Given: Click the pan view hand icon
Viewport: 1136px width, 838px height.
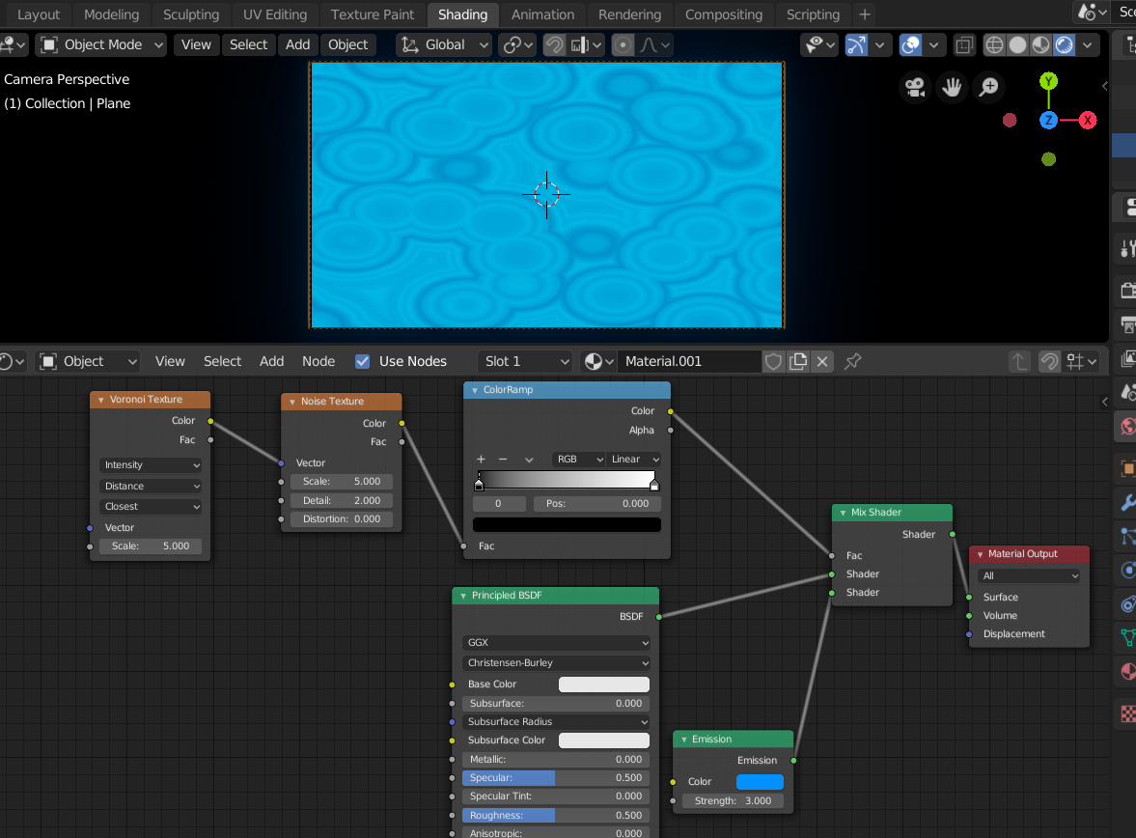Looking at the screenshot, I should [x=952, y=88].
